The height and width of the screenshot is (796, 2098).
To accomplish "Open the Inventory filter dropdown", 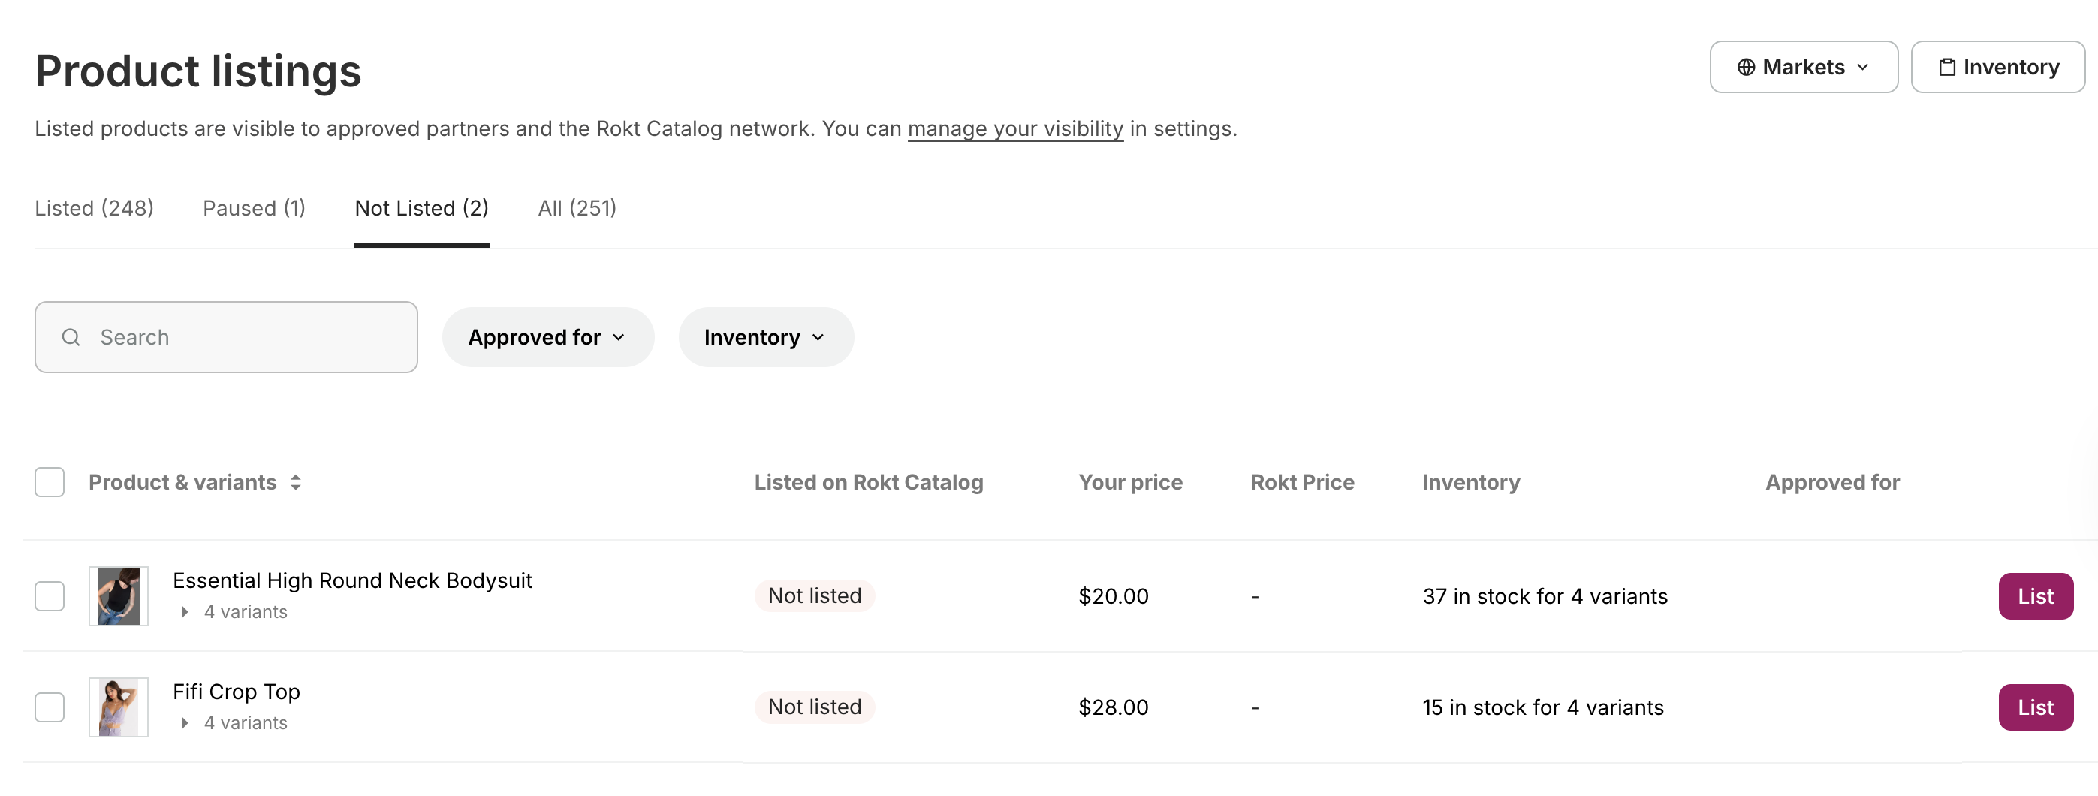I will coord(766,337).
